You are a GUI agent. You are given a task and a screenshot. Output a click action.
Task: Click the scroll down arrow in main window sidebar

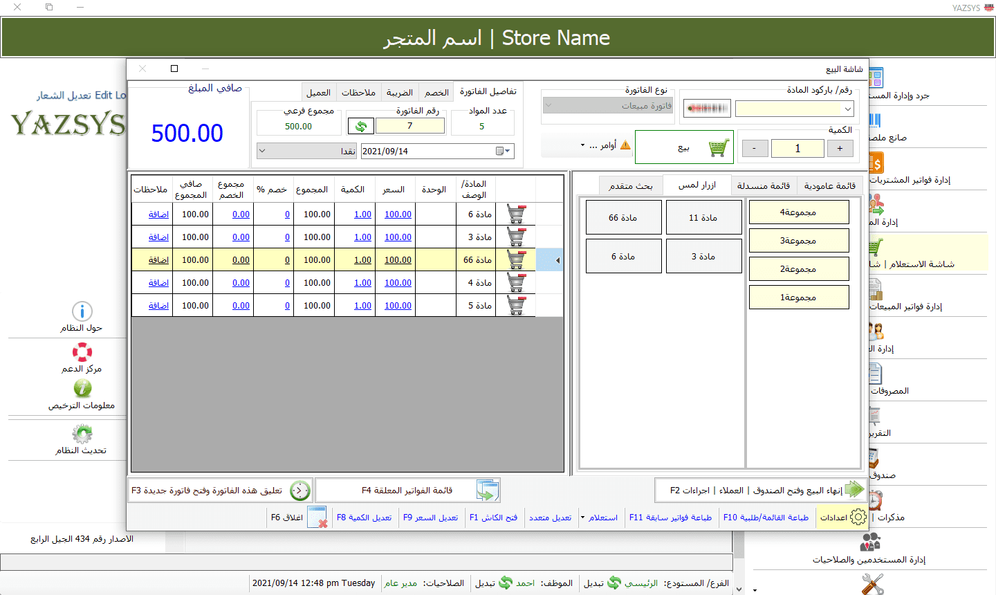tap(739, 589)
